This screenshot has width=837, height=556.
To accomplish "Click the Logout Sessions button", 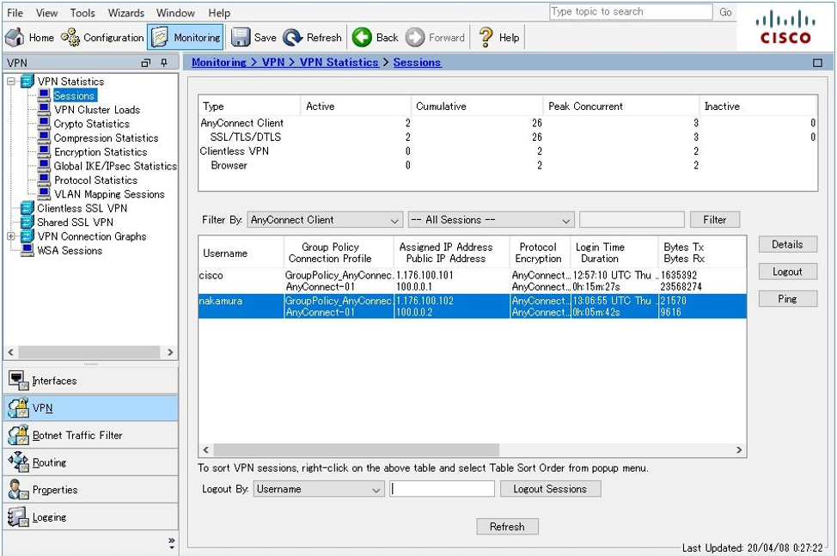I will point(550,489).
